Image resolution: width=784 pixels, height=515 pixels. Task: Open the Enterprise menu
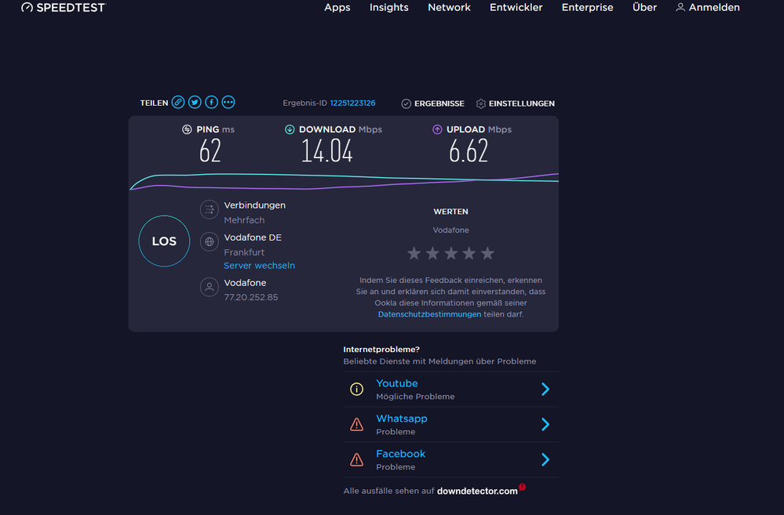588,8
